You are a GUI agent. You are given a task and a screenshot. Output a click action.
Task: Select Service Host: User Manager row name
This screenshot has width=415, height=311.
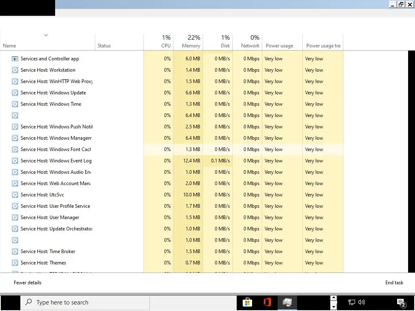pyautogui.click(x=50, y=217)
